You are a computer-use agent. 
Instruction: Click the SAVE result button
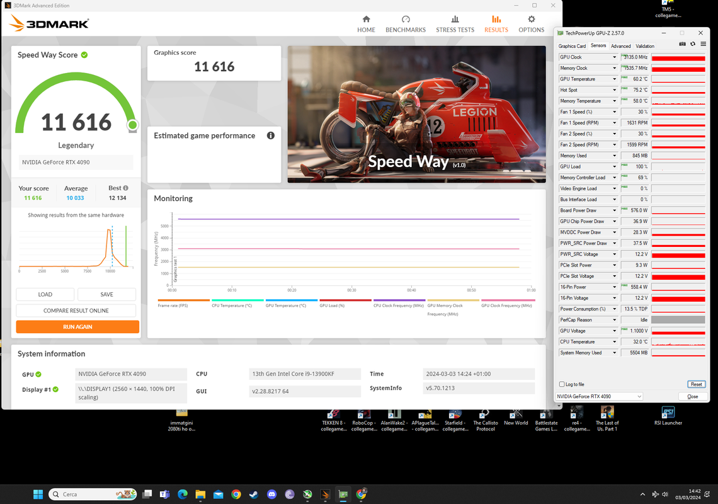coord(106,295)
